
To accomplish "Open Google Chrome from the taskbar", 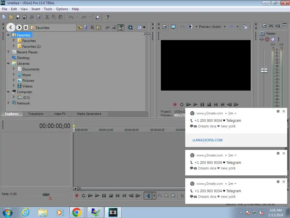I will coord(76,212).
